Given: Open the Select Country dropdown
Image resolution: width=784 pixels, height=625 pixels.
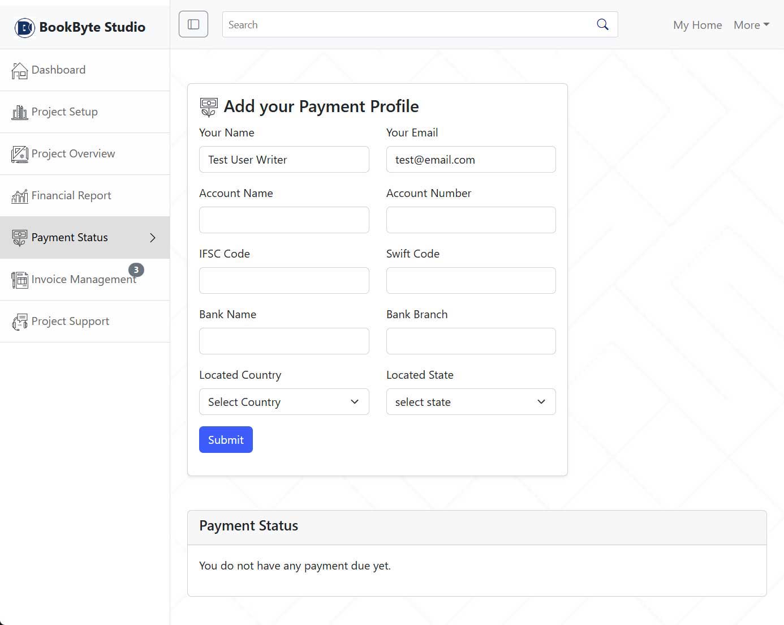Looking at the screenshot, I should (x=284, y=402).
